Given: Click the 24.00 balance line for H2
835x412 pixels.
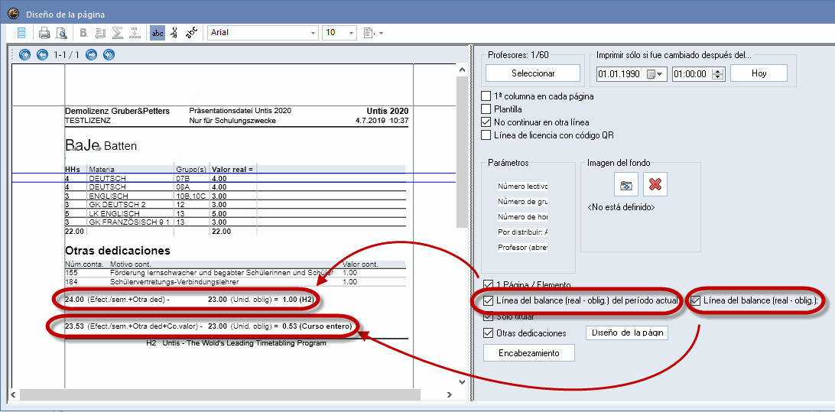Looking at the screenshot, I should tap(189, 300).
